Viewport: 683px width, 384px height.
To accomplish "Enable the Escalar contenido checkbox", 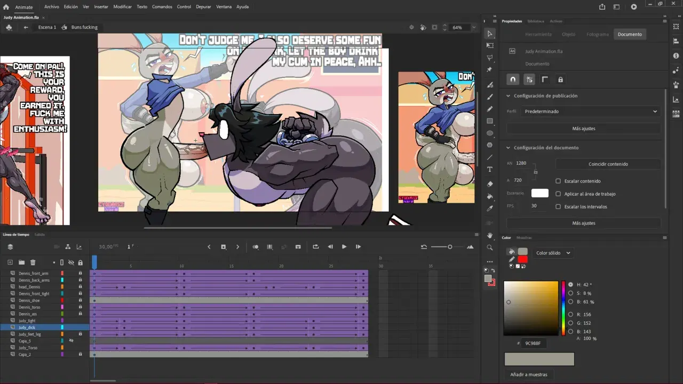I will point(558,181).
